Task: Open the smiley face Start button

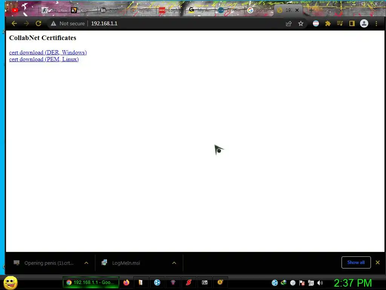Action: click(x=10, y=282)
